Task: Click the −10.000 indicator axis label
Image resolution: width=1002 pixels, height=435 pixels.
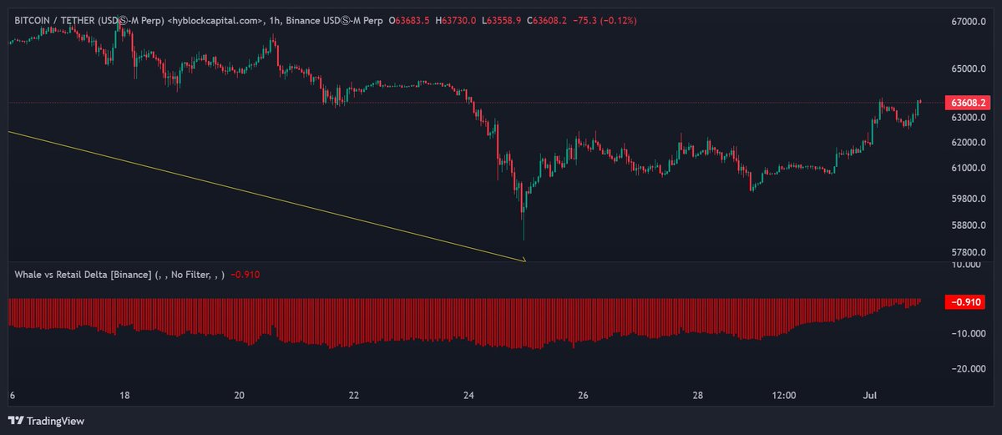Action: click(970, 333)
